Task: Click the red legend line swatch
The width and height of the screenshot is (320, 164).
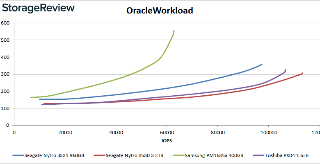Action: click(99, 156)
